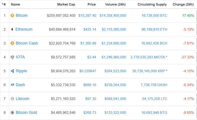Image resolution: width=197 pixels, height=120 pixels.
Task: Click the IOTA logo icon
Action: (12, 57)
